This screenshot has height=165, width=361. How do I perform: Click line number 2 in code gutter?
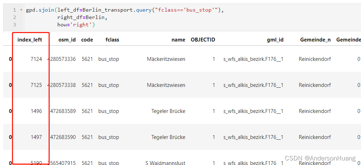coord(15,17)
